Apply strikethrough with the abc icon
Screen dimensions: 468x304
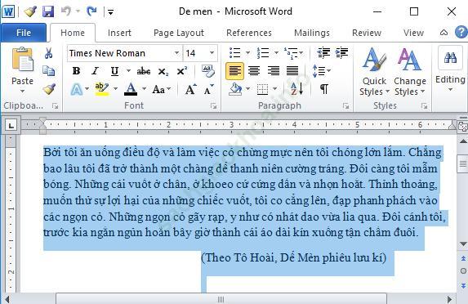coord(144,71)
